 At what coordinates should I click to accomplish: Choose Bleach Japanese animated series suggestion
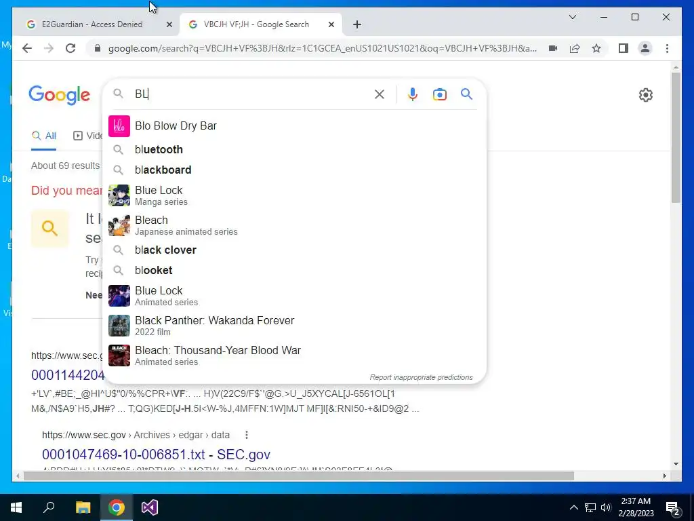click(x=294, y=225)
